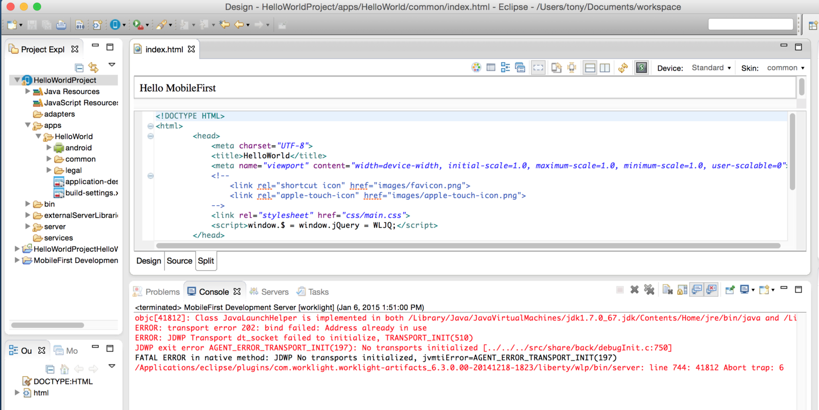Screen dimensions: 819x410
Task: Click Remove Launch X icon in Console
Action: click(634, 290)
